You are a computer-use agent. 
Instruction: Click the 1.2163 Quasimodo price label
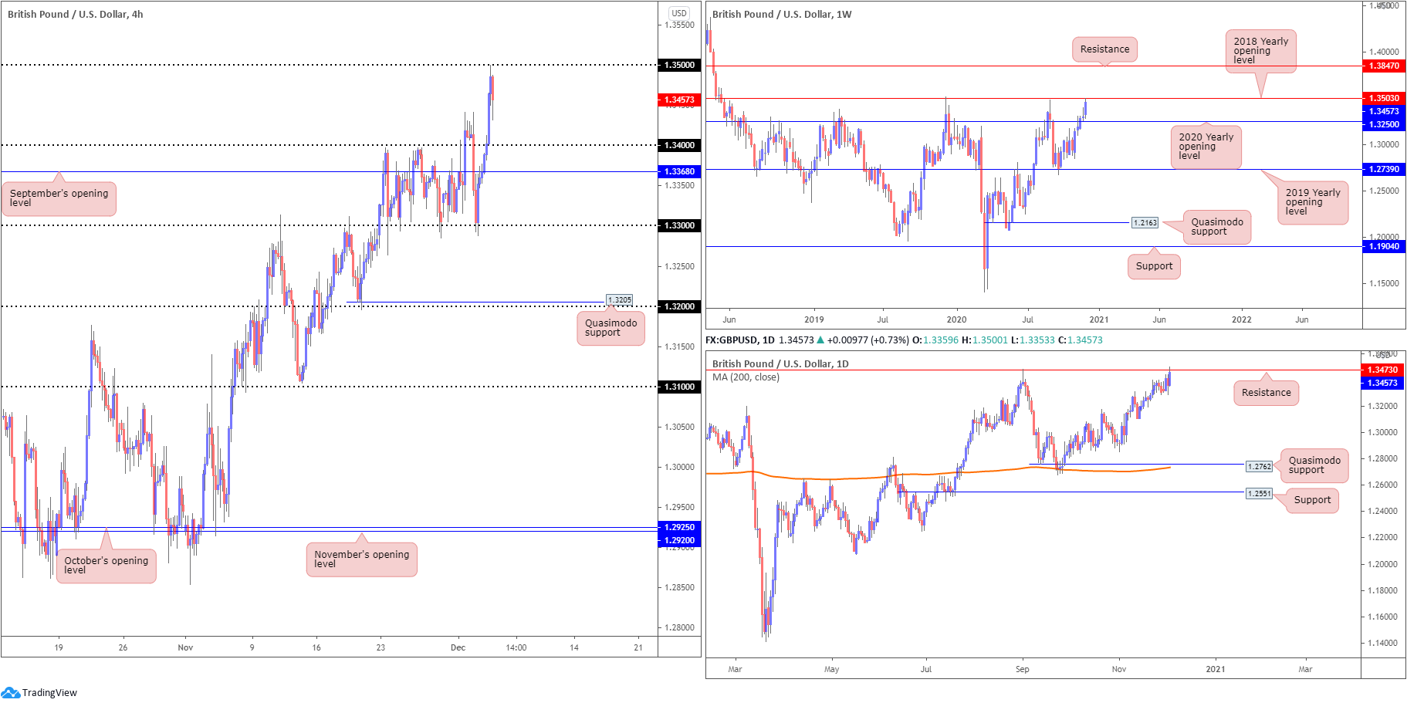click(x=1145, y=222)
